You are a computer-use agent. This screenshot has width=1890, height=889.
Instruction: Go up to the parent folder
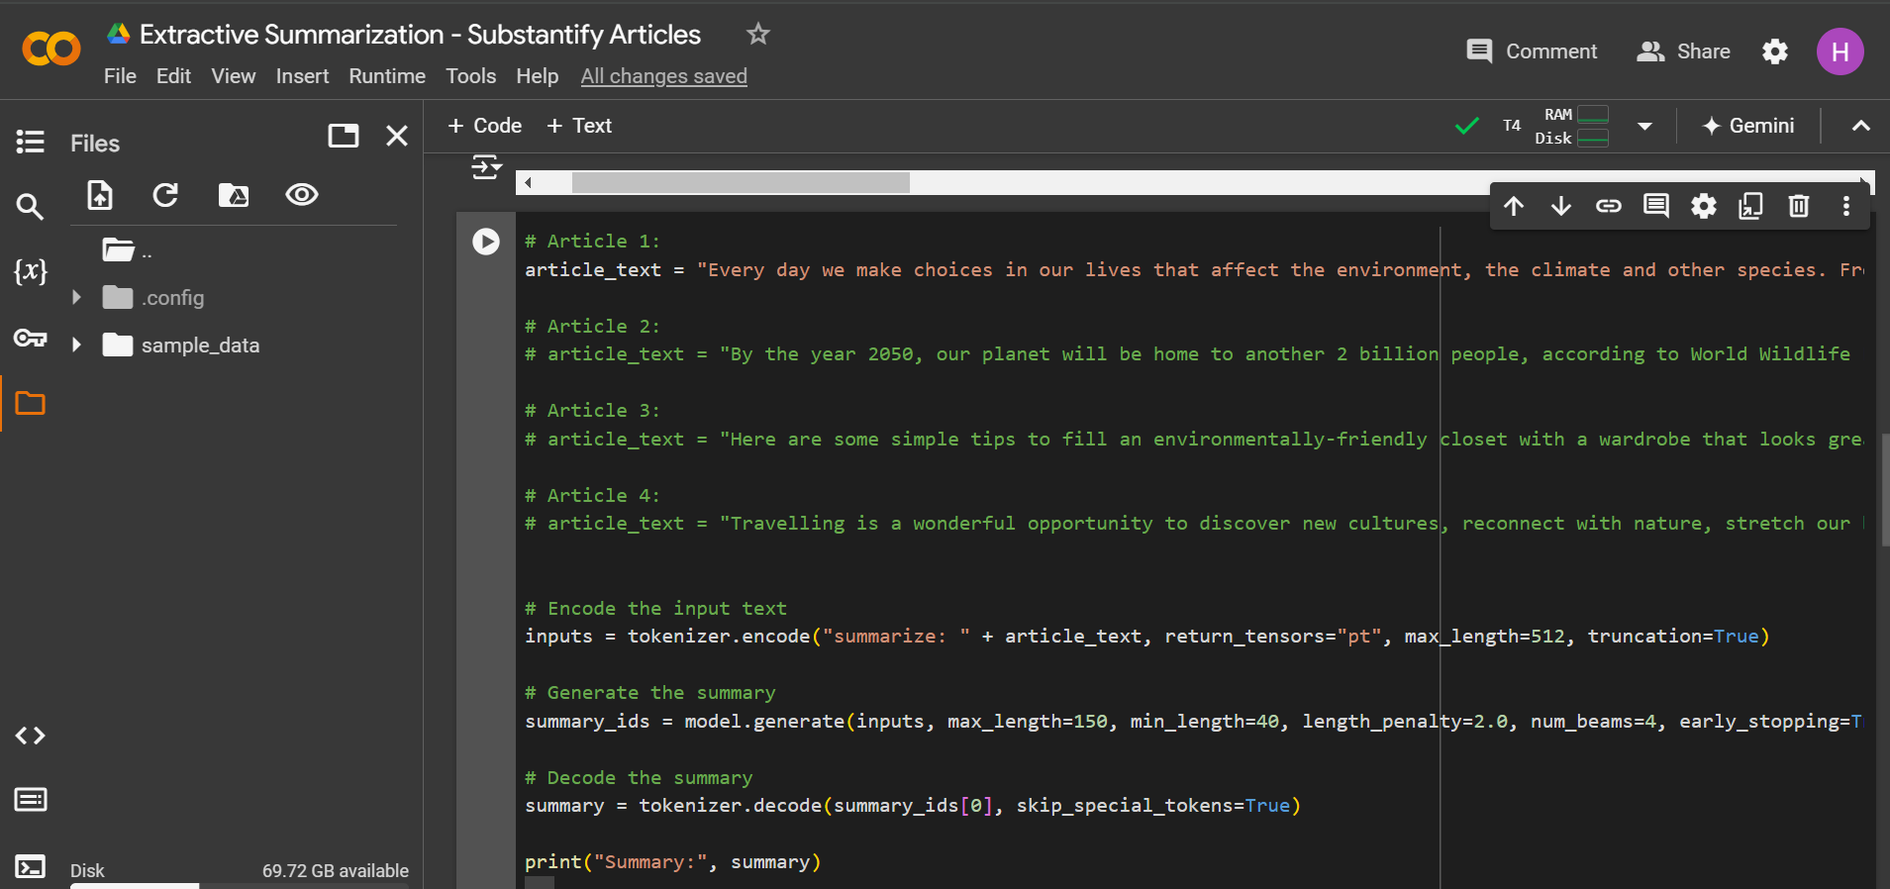coord(127,250)
